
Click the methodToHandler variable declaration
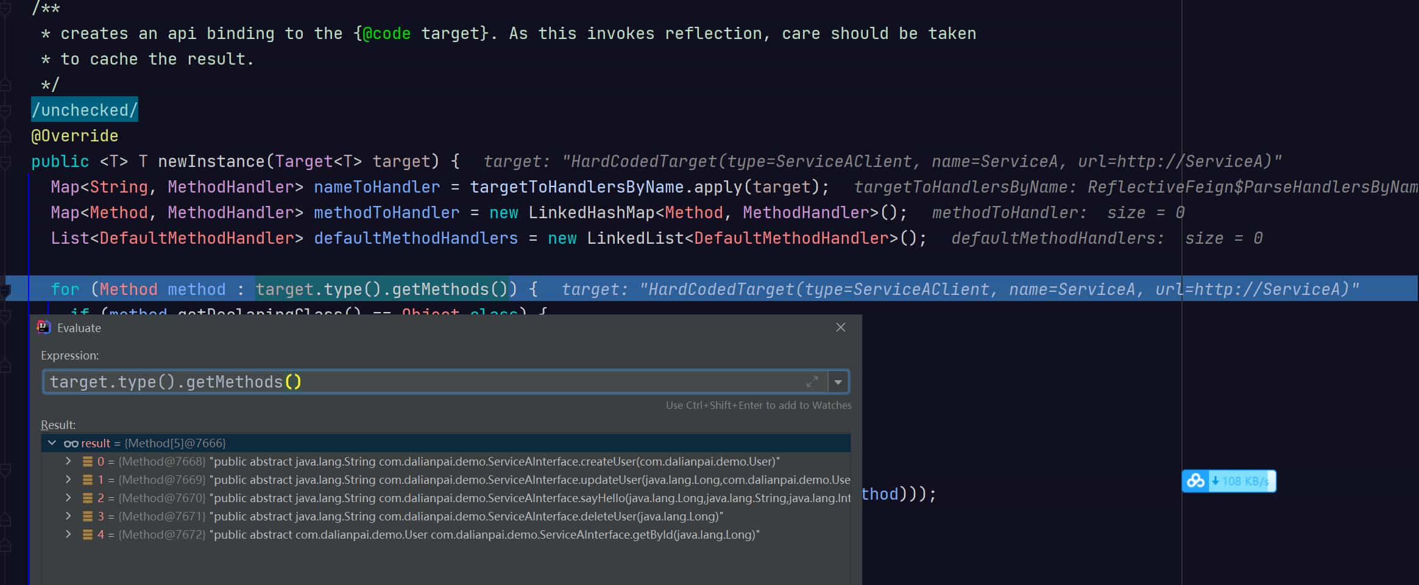[x=387, y=212]
